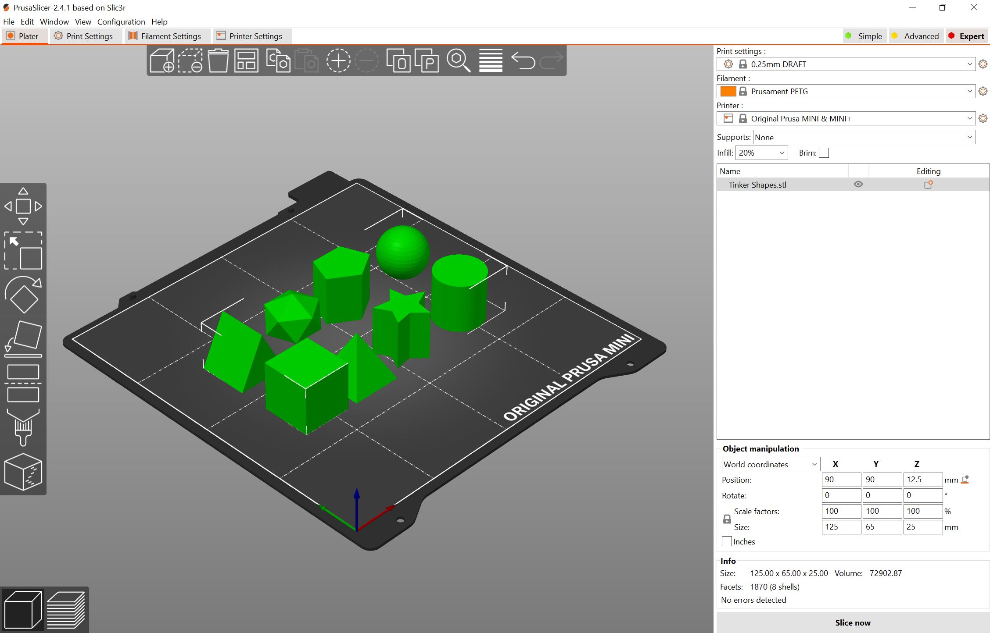Select the Move tool in the left toolbar
Screen dimensions: 990x633
coord(23,205)
